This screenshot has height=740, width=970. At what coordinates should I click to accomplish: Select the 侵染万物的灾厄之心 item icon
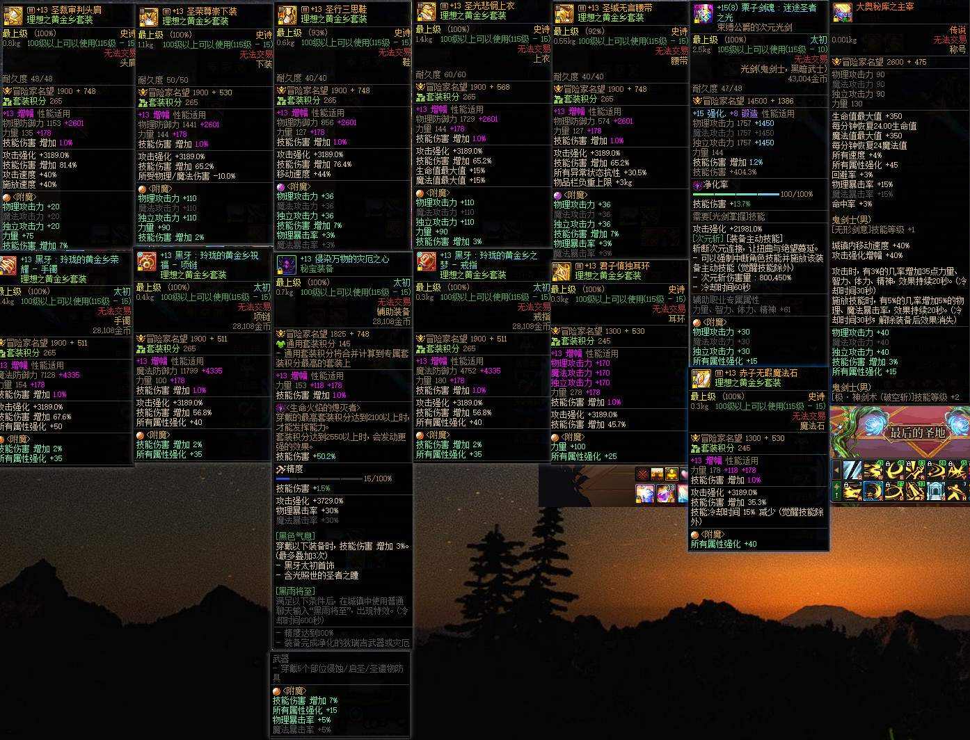coord(286,264)
